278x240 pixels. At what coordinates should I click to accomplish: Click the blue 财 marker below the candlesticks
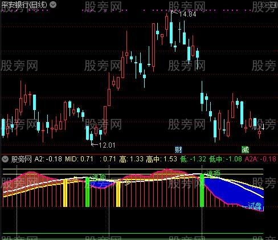pos(178,150)
